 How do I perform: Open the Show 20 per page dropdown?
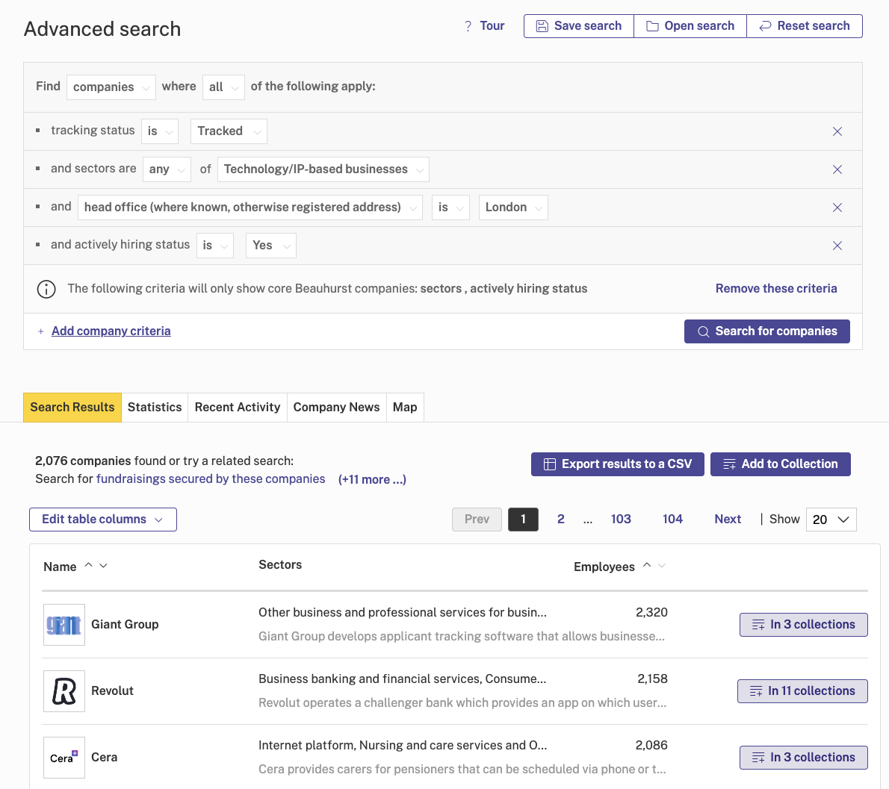click(x=831, y=520)
